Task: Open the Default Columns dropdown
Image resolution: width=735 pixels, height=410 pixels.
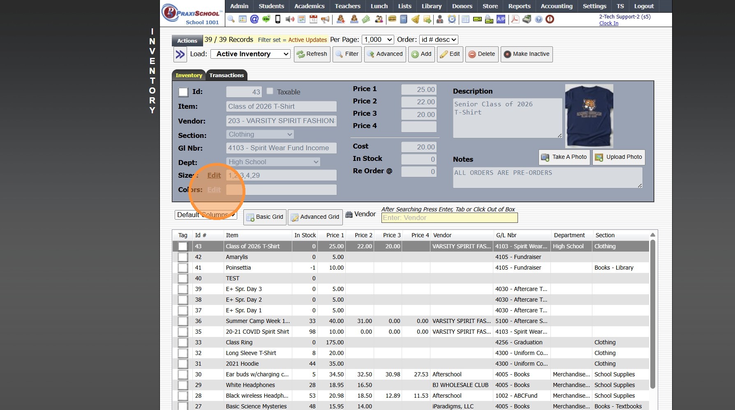Action: [x=206, y=215]
